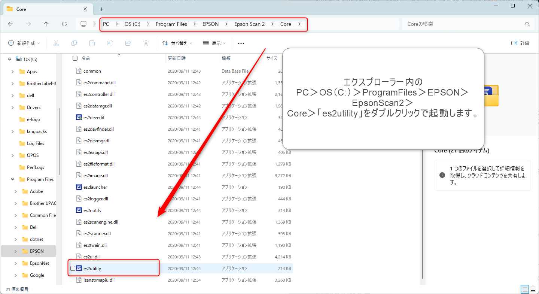Collapse the OS (C:) drive node
The width and height of the screenshot is (539, 294).
[x=9, y=59]
